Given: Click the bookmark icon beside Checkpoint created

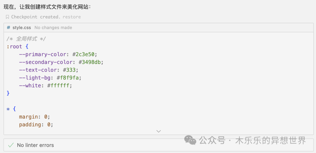Looking at the screenshot, I should pyautogui.click(x=7, y=17).
